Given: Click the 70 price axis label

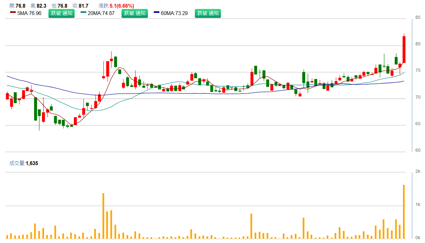Looking at the screenshot, I should coord(418,97).
